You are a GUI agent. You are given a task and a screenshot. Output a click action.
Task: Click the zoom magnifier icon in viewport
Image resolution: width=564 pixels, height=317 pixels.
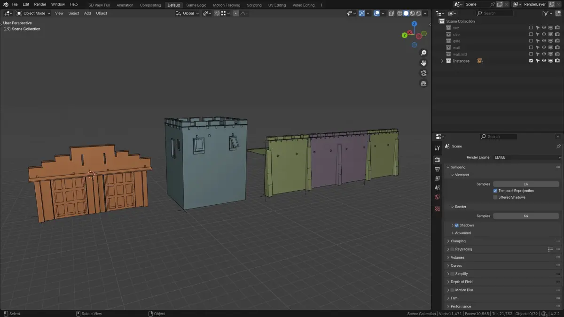(423, 53)
